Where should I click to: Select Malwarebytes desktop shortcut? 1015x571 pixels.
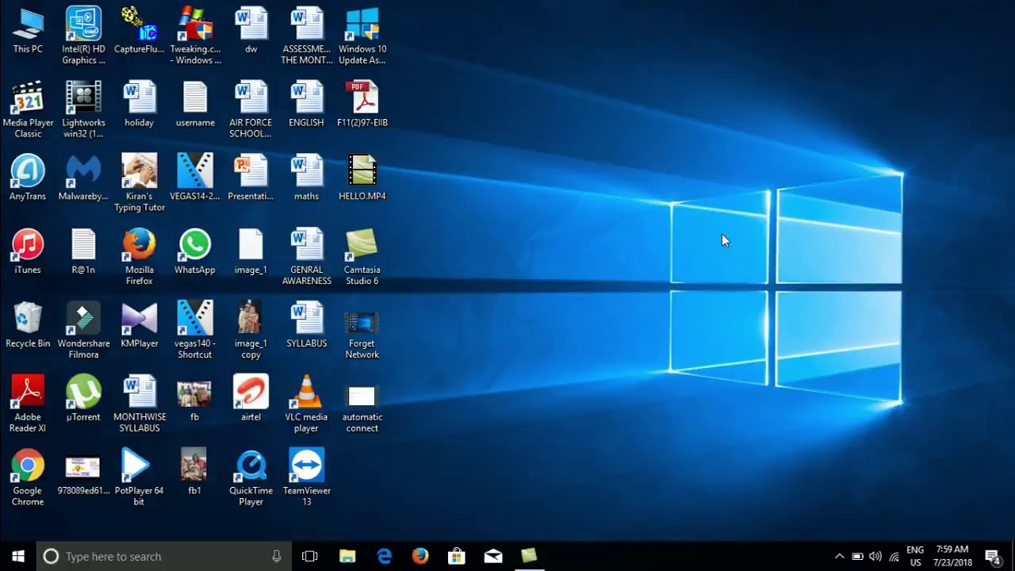click(x=83, y=178)
